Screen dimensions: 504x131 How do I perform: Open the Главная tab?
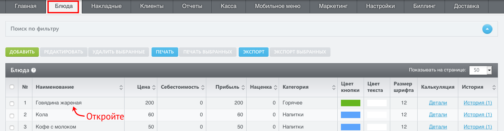26,6
